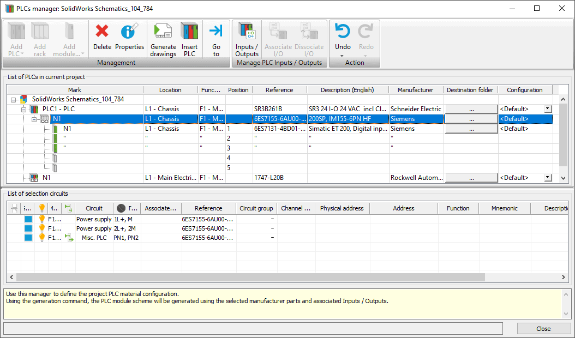The image size is (575, 338).
Task: Click the Add rack toolbar icon
Action: tap(40, 31)
